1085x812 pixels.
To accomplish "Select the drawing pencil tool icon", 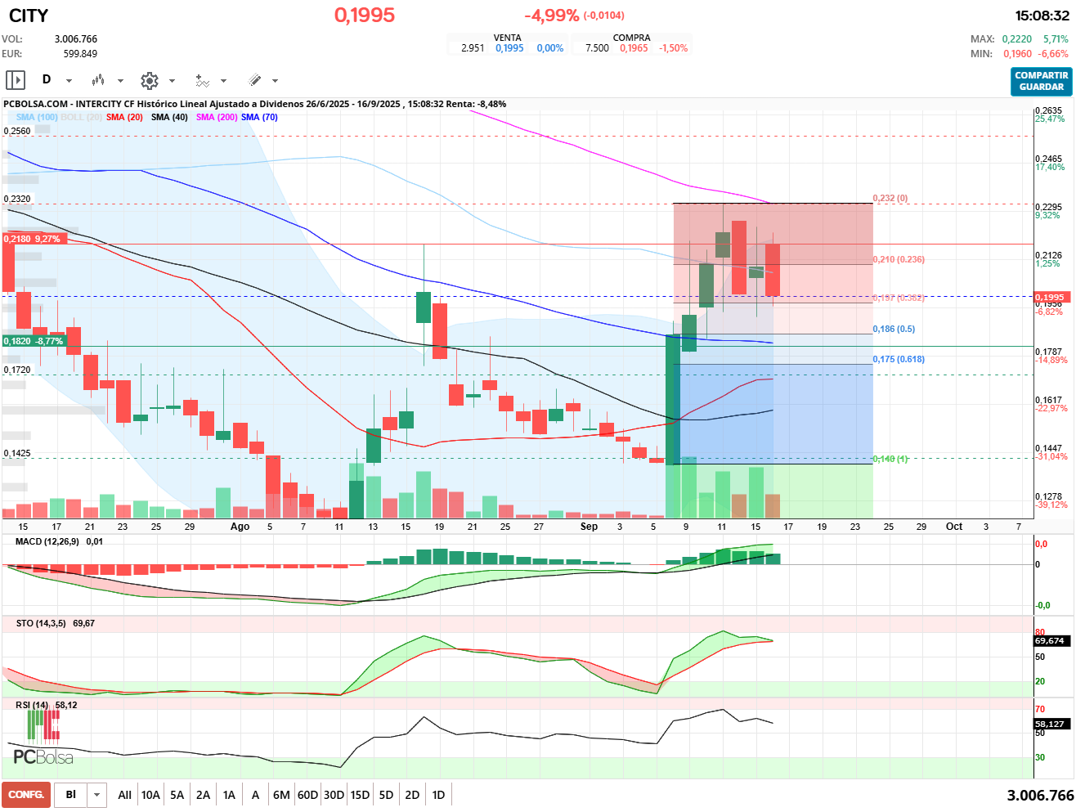I will [x=254, y=80].
